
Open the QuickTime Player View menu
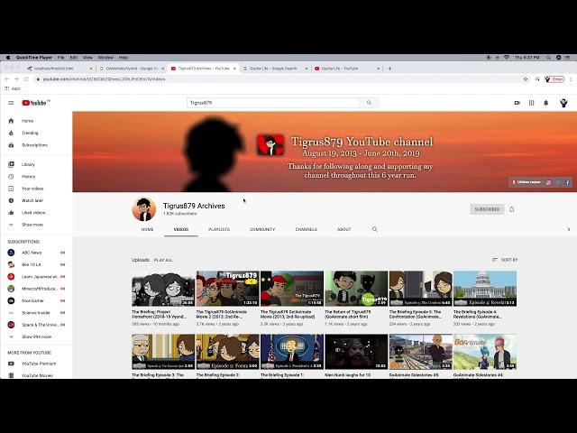[87, 58]
